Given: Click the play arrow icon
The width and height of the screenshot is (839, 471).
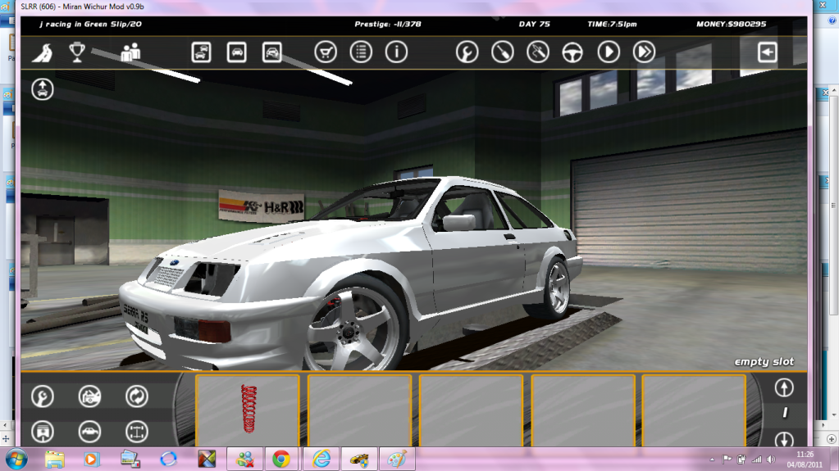Looking at the screenshot, I should pos(609,52).
